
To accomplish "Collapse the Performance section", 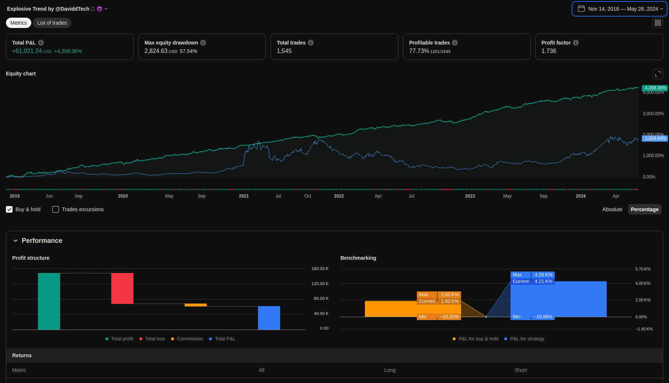I will (x=15, y=241).
